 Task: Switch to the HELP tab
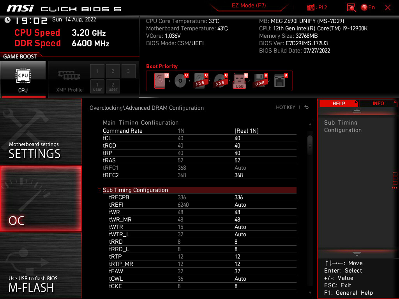point(339,104)
